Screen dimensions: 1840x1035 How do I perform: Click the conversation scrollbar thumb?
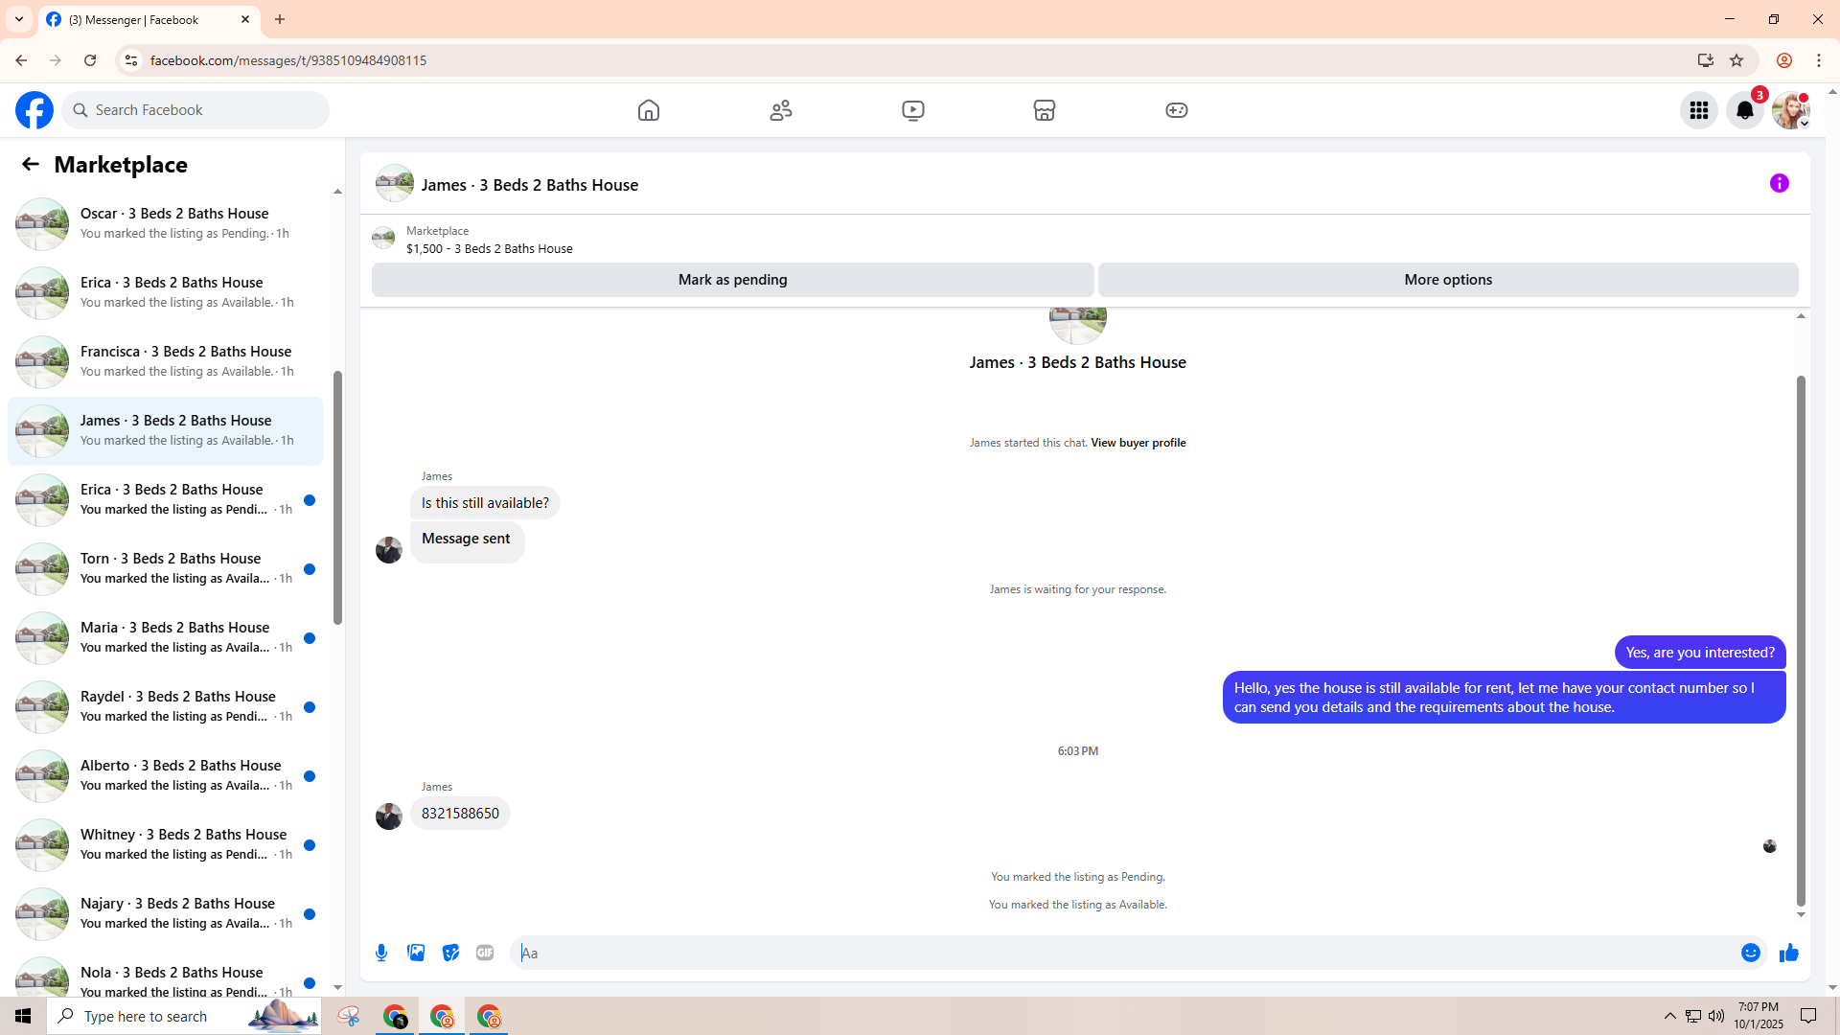tap(1801, 640)
